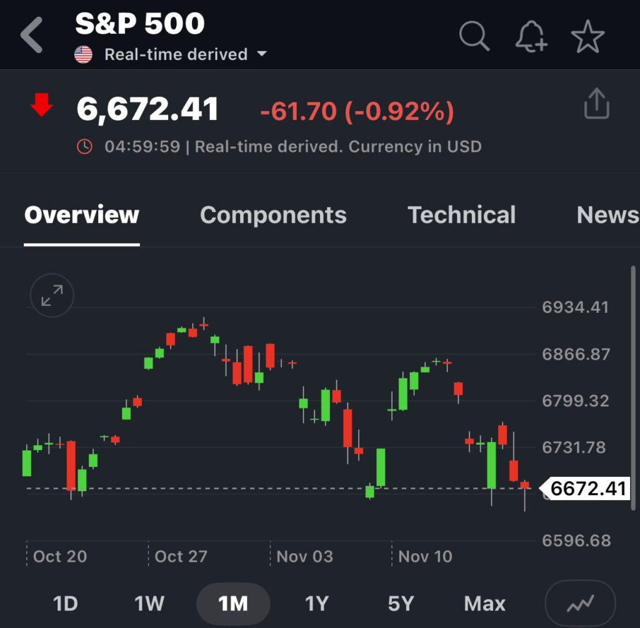The height and width of the screenshot is (628, 640).
Task: Show the Max time range
Action: coord(484,604)
